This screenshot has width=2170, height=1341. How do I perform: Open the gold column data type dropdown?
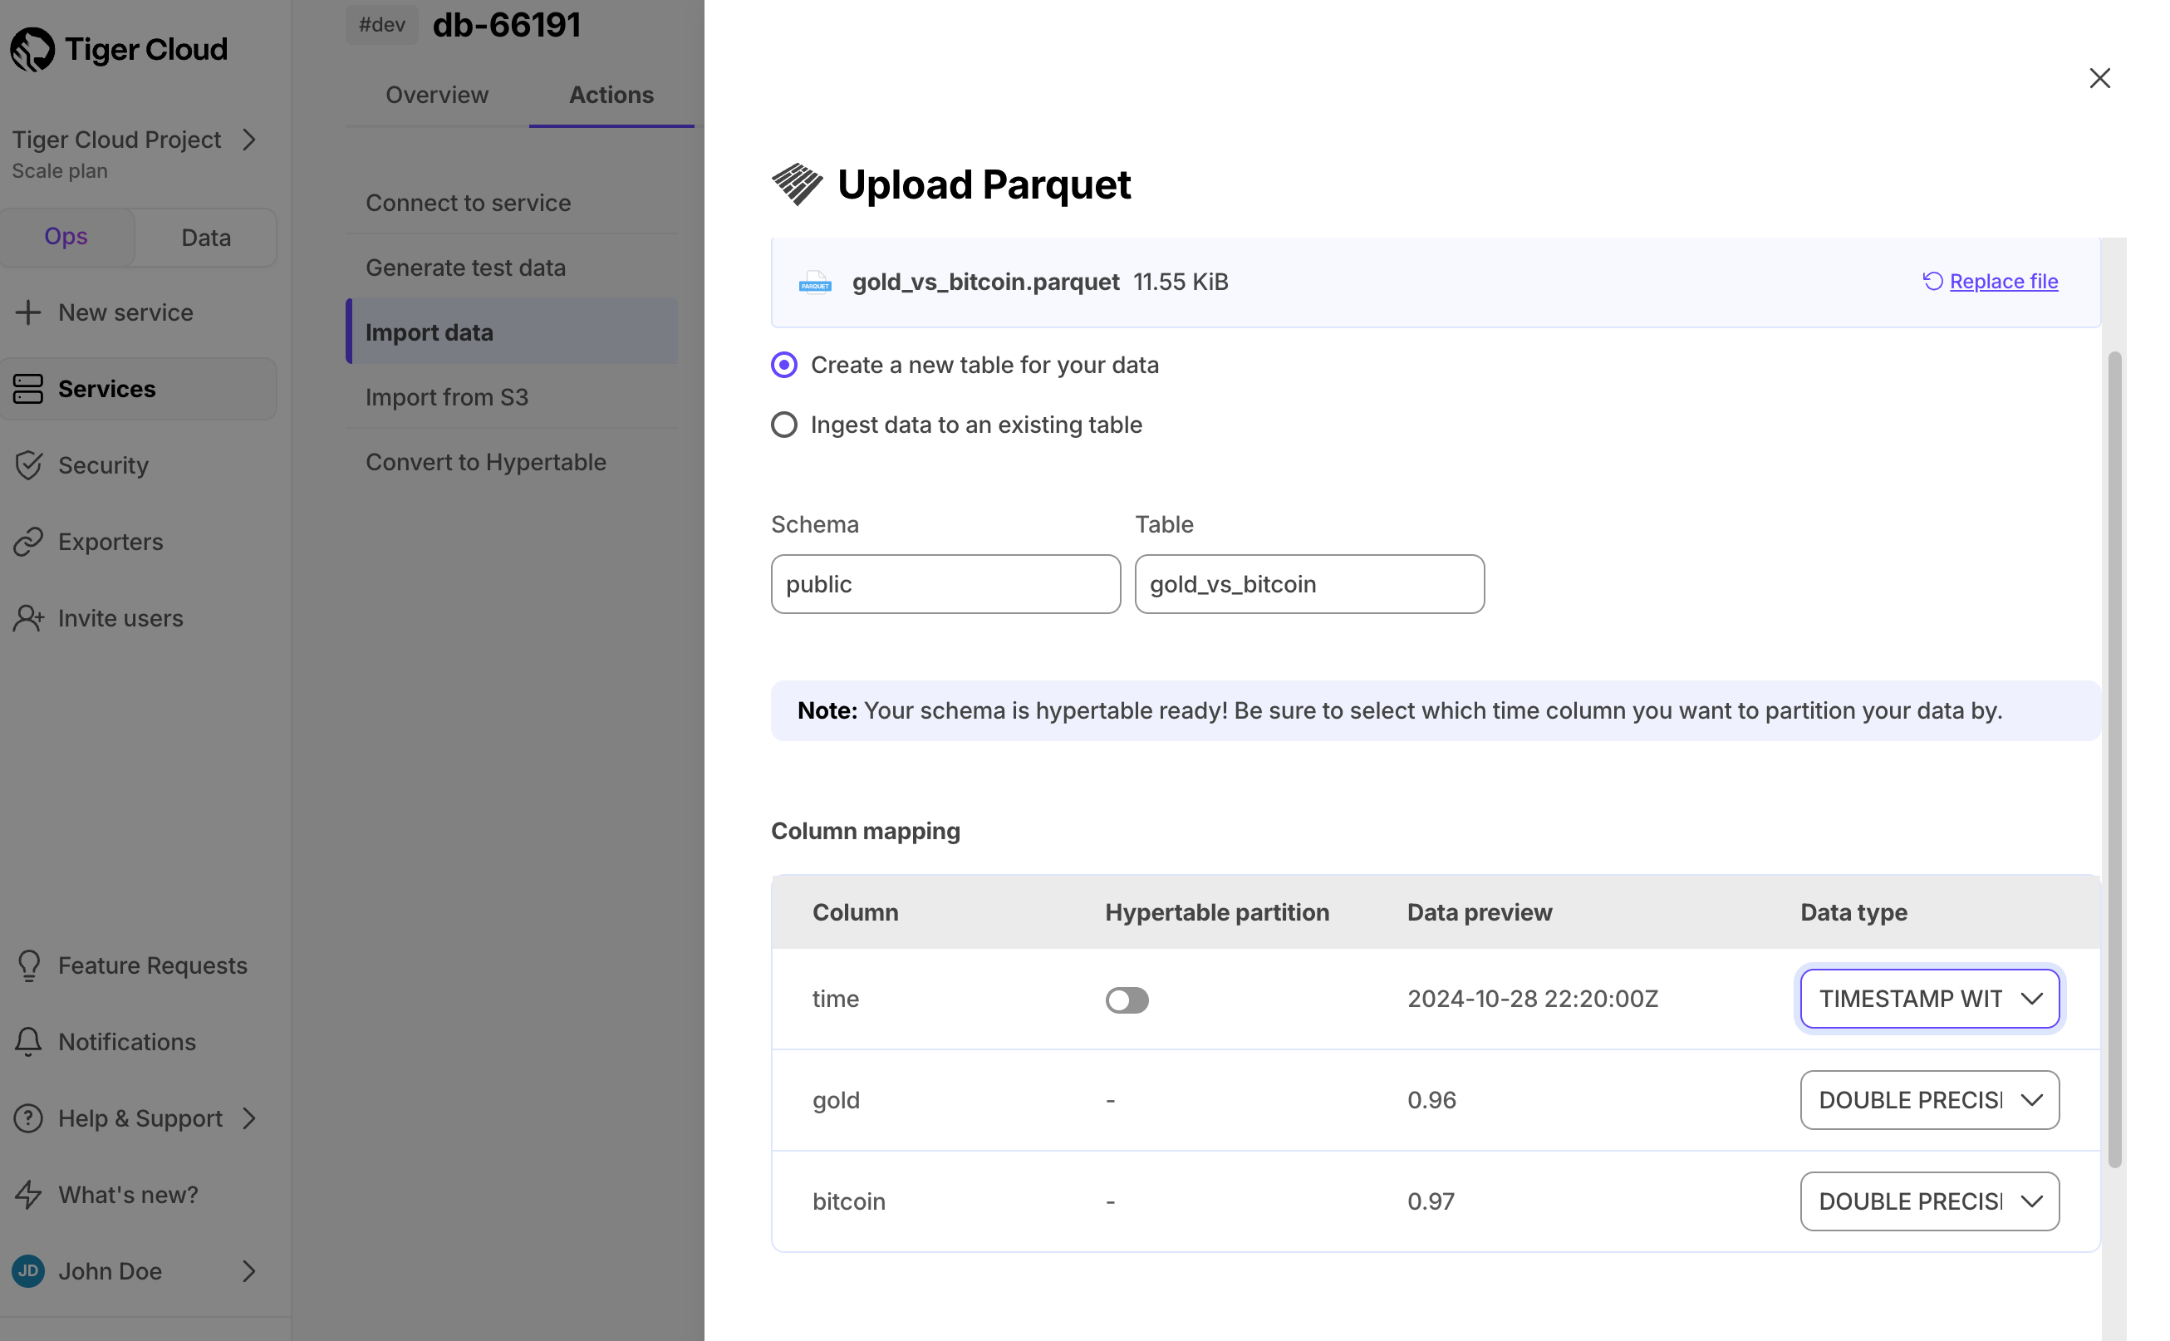1929,1100
